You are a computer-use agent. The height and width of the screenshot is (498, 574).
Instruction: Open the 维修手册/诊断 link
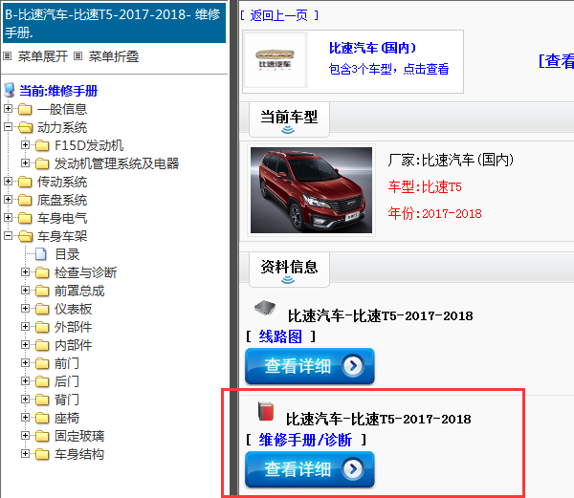click(x=305, y=440)
